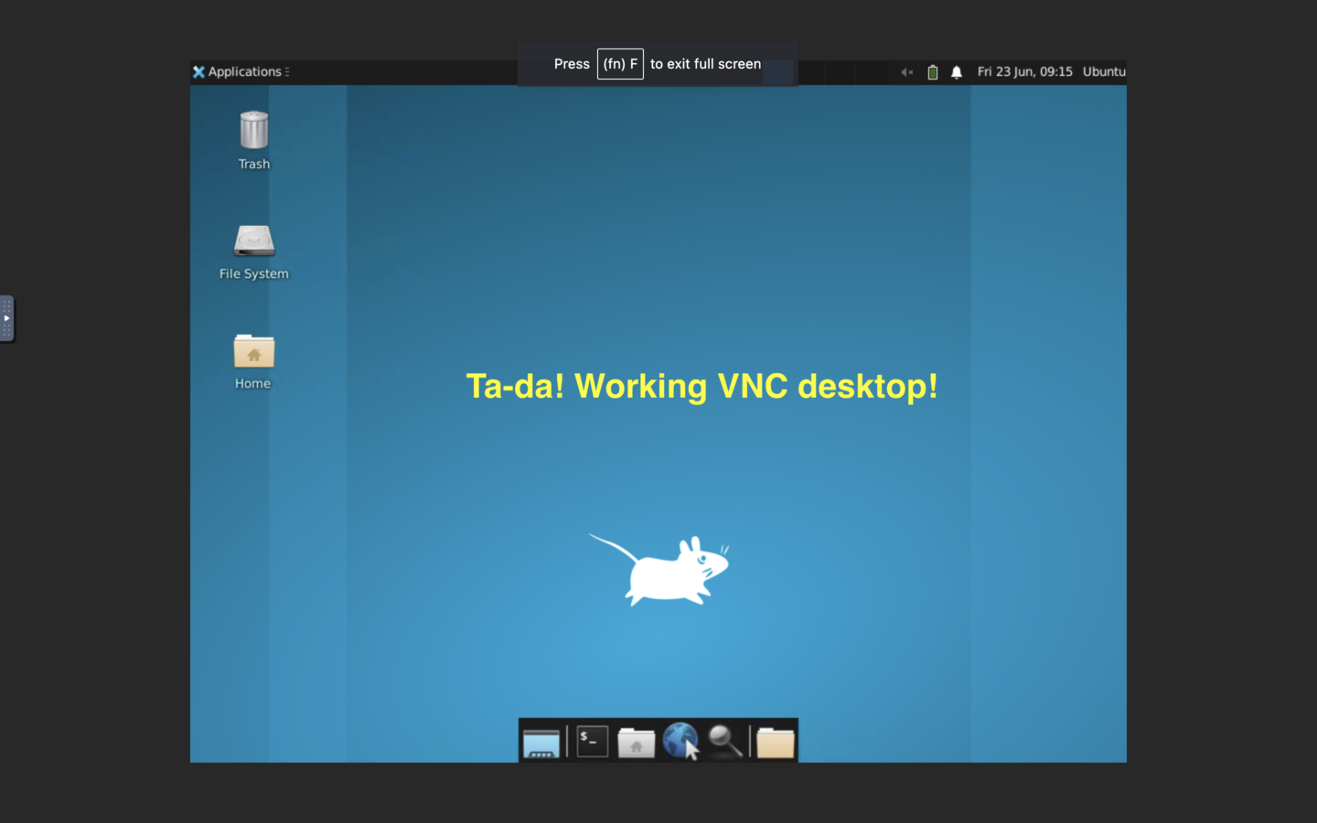This screenshot has width=1317, height=823.
Task: Open the Ubuntu session menu
Action: 1103,71
